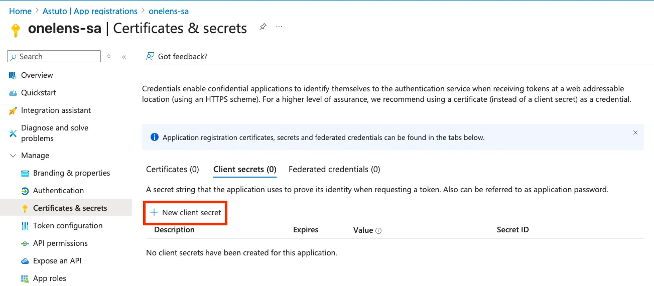The image size is (654, 286).
Task: Click the Overview grid icon
Action: click(x=13, y=75)
